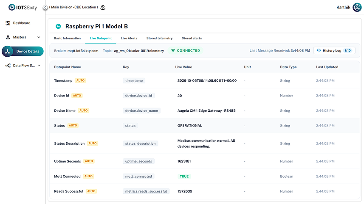Click the Live Value column header
Viewport: 364px width, 204px height.
[183, 67]
